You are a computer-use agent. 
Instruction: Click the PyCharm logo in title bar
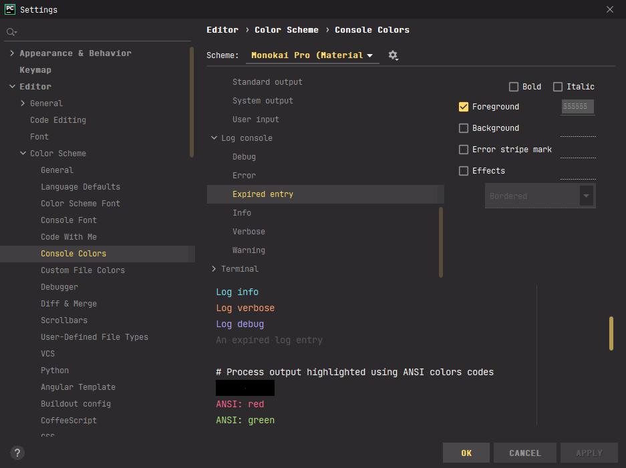10,9
